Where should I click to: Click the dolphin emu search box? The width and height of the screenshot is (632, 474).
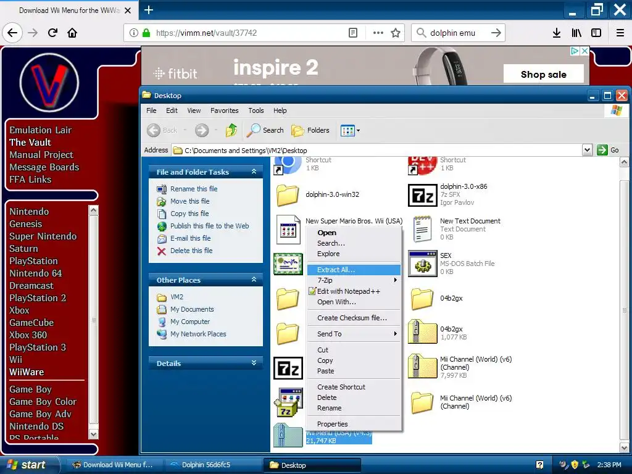point(458,33)
